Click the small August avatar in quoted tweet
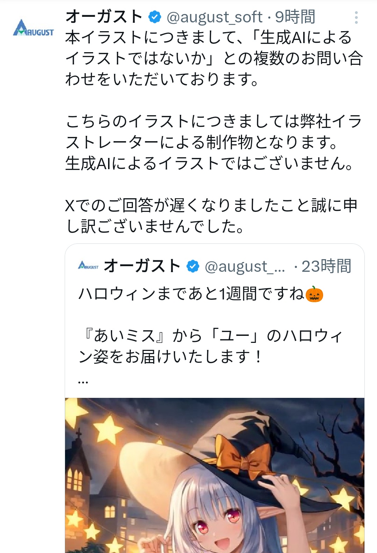This screenshot has width=377, height=553. [x=88, y=265]
